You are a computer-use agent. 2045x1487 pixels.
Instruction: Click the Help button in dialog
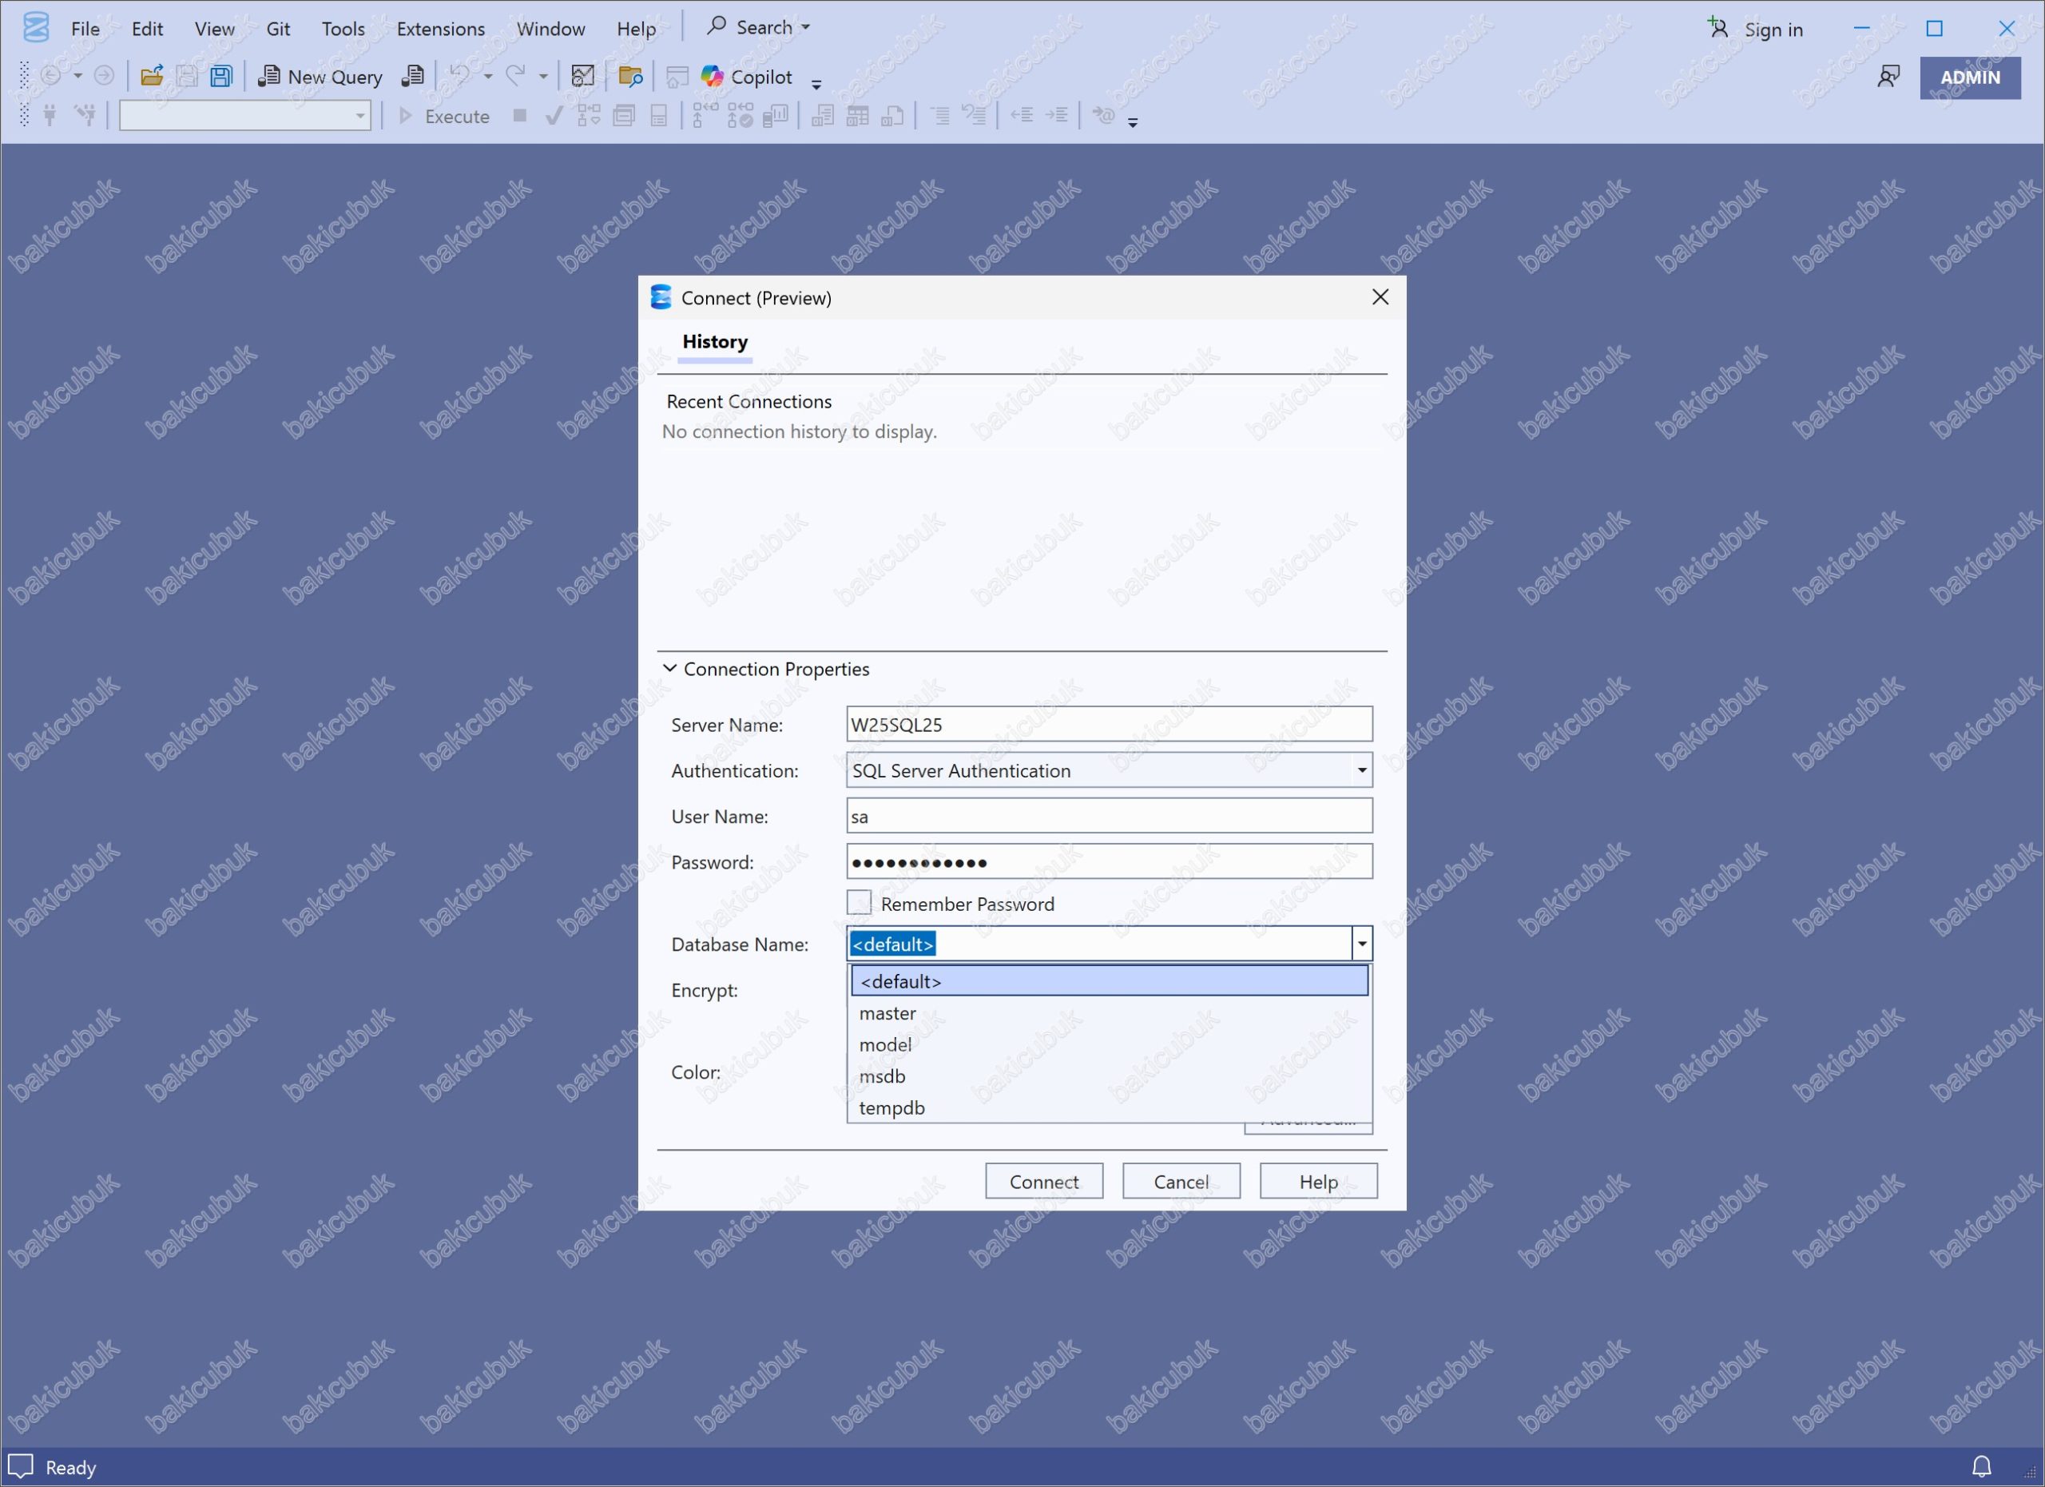click(x=1318, y=1181)
